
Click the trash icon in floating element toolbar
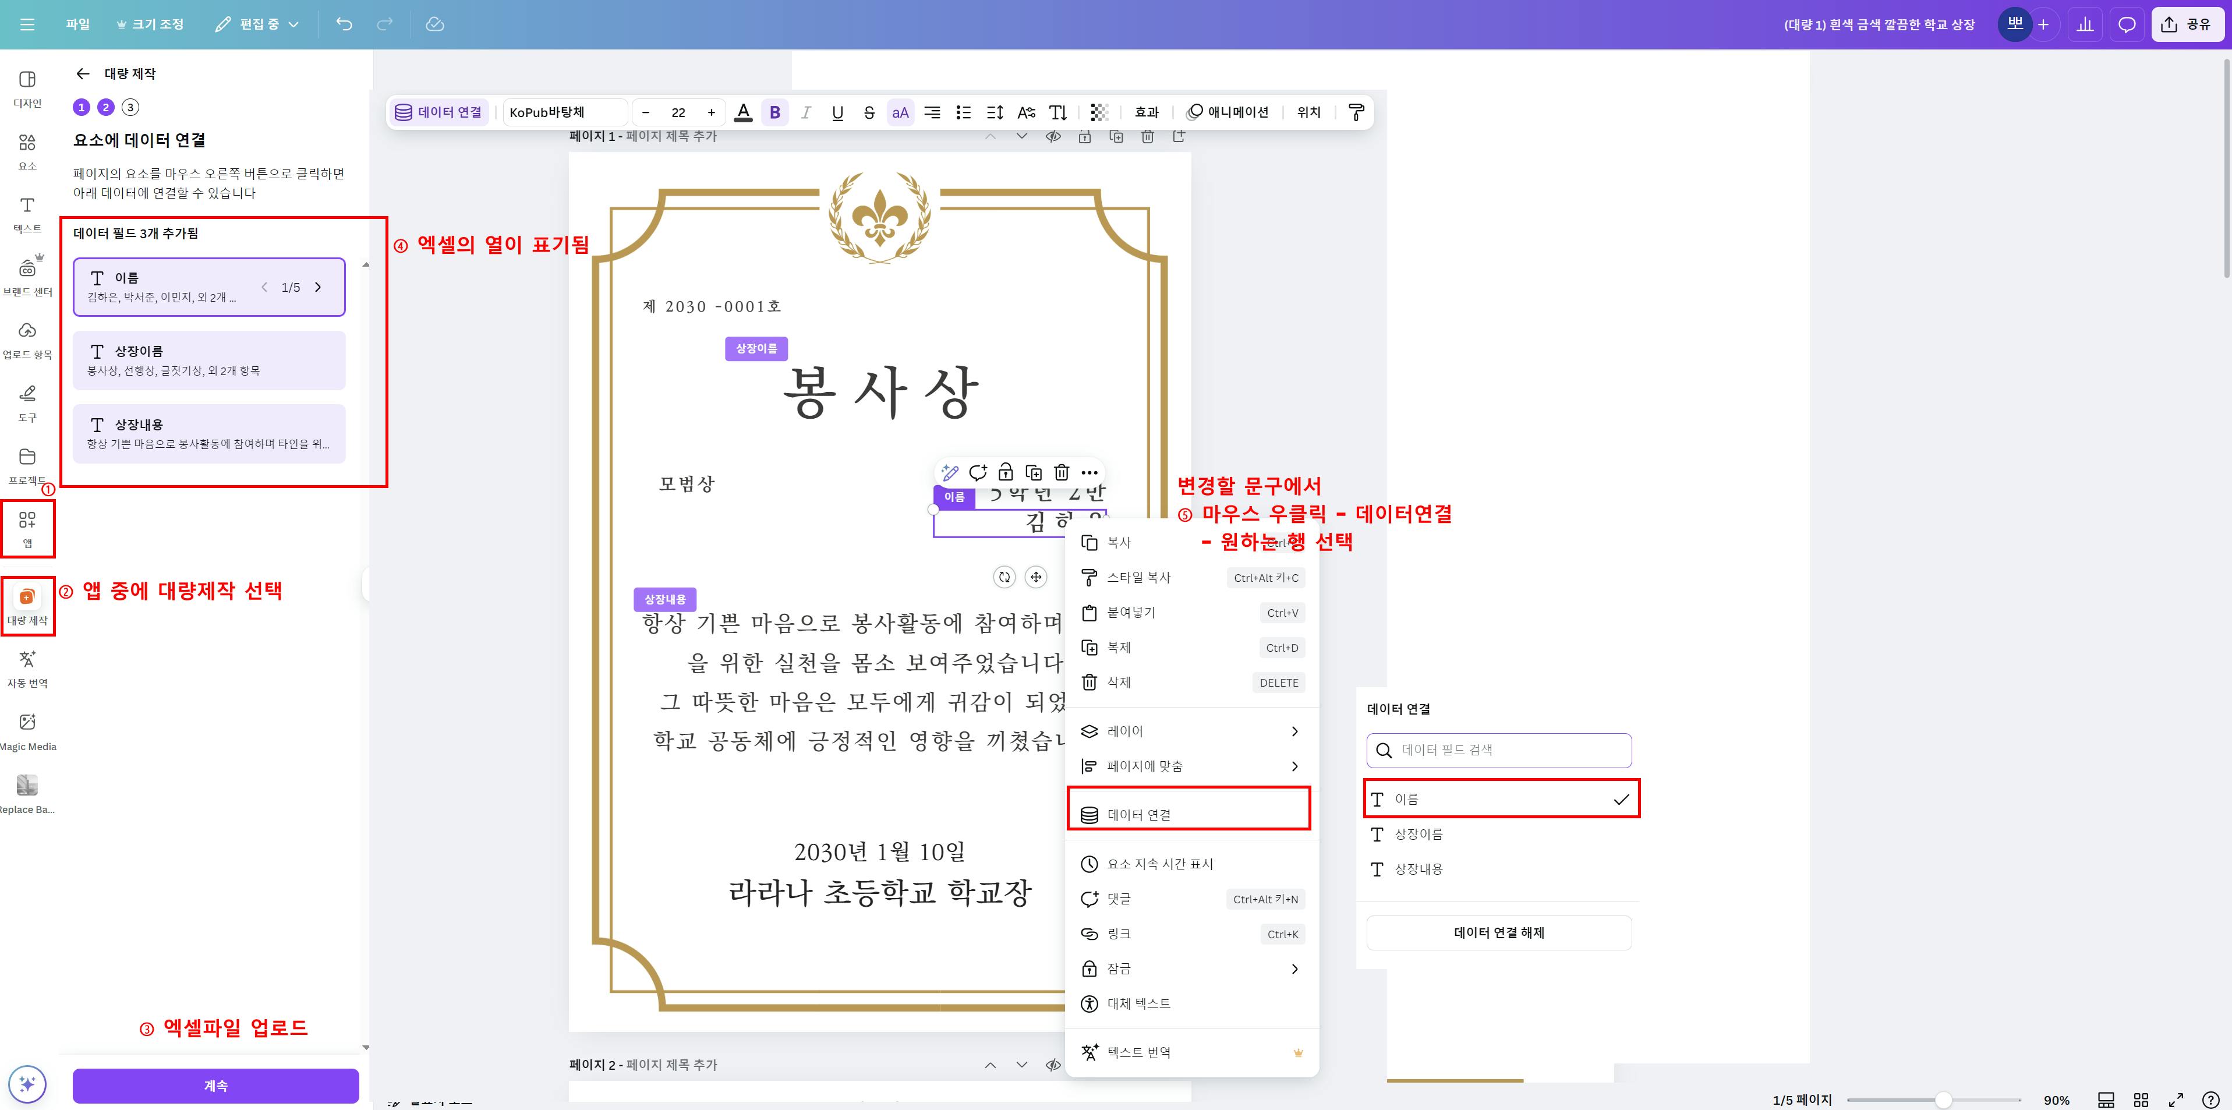pyautogui.click(x=1062, y=472)
